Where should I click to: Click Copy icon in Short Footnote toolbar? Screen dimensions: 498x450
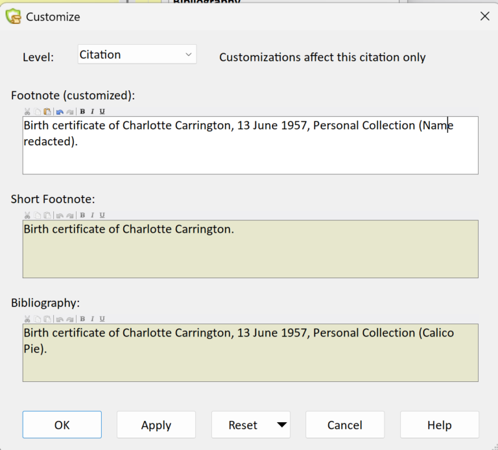(38, 215)
